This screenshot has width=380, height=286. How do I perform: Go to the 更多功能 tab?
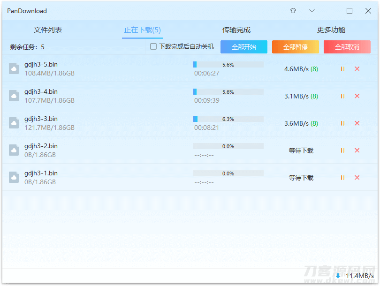tap(331, 30)
